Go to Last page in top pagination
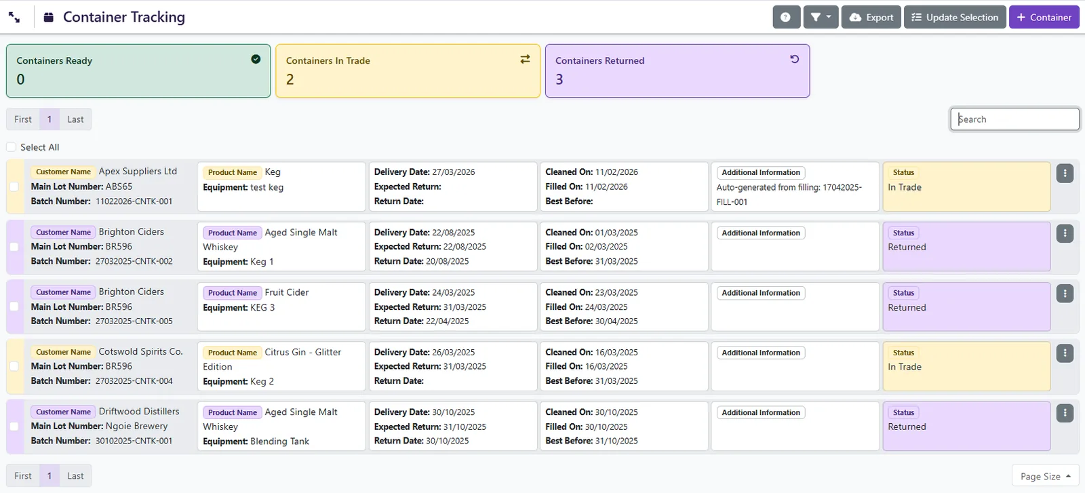The image size is (1085, 493). [75, 119]
